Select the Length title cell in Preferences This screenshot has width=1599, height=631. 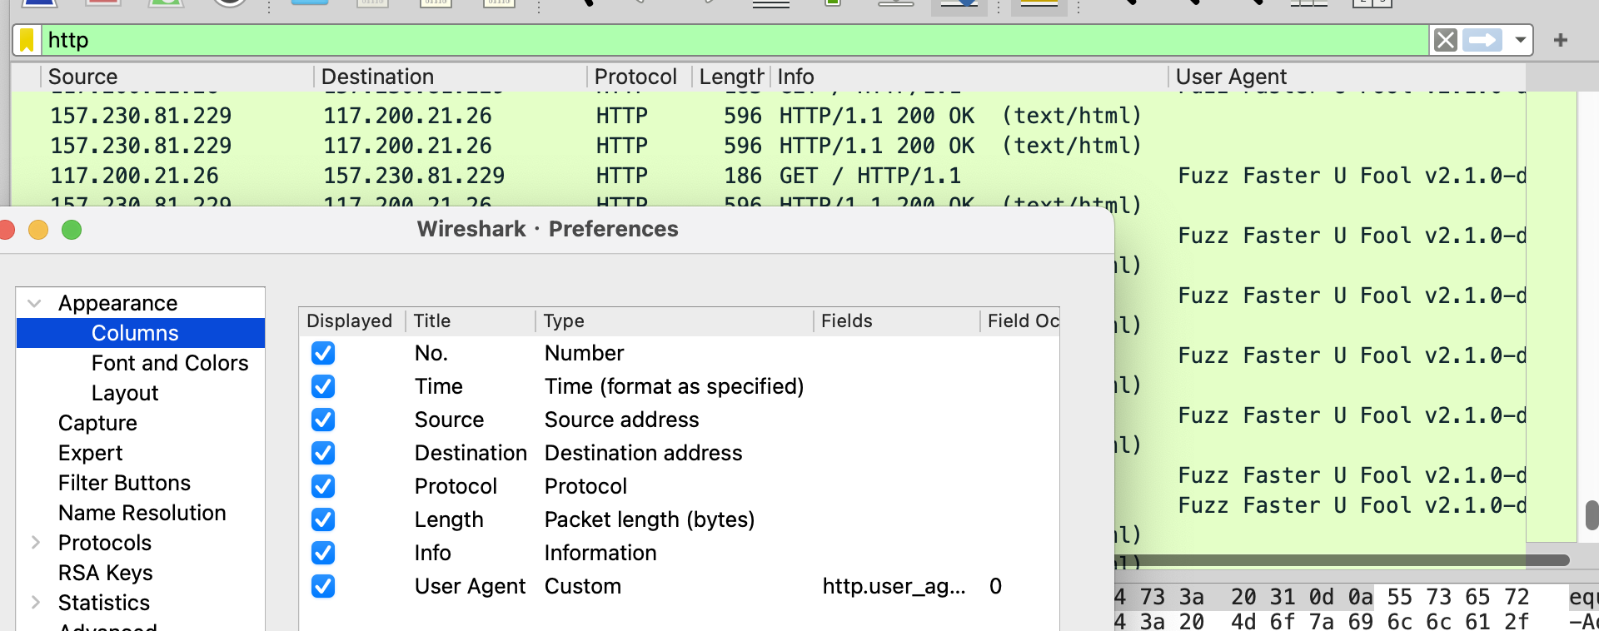449,519
